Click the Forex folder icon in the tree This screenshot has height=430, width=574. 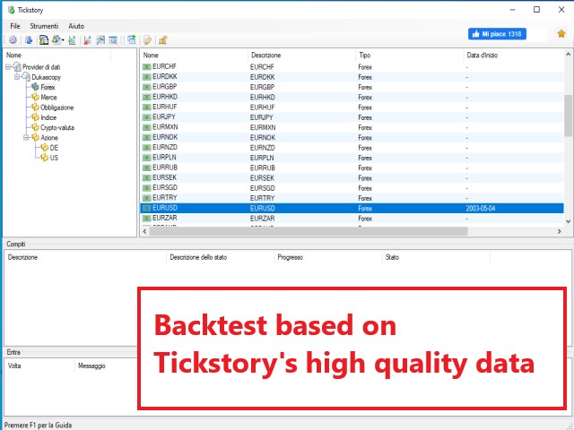tap(35, 87)
